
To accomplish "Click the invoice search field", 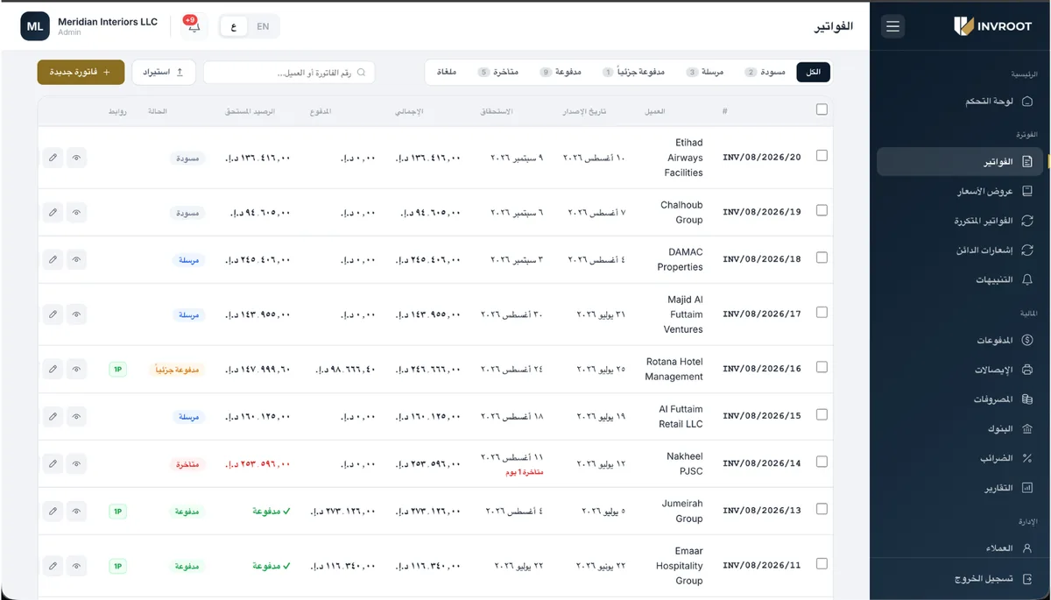I will (x=289, y=72).
